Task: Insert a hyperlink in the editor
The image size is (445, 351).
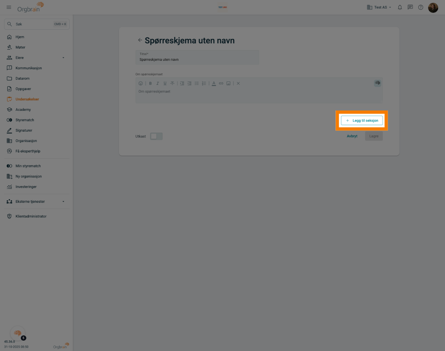Action: [x=221, y=84]
